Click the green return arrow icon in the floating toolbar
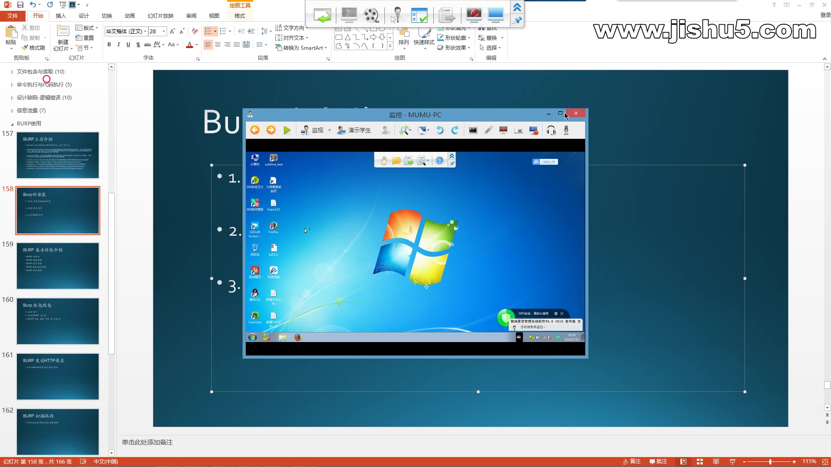This screenshot has height=467, width=831. tap(322, 15)
